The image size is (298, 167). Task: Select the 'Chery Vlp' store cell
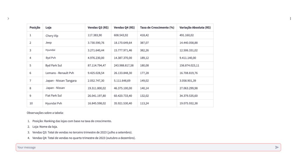click(52, 36)
